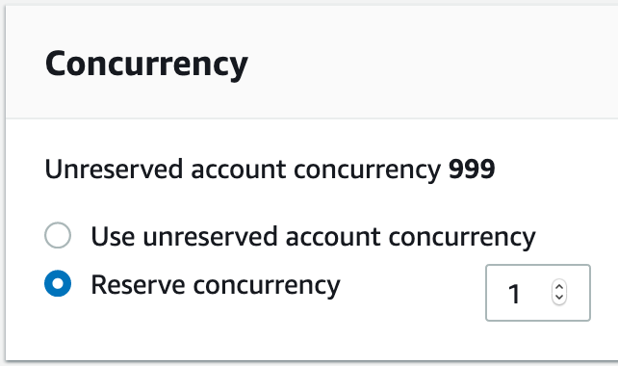Screen dimensions: 618x366
Task: Click the empty circle of the unreserved option
Action: click(58, 235)
